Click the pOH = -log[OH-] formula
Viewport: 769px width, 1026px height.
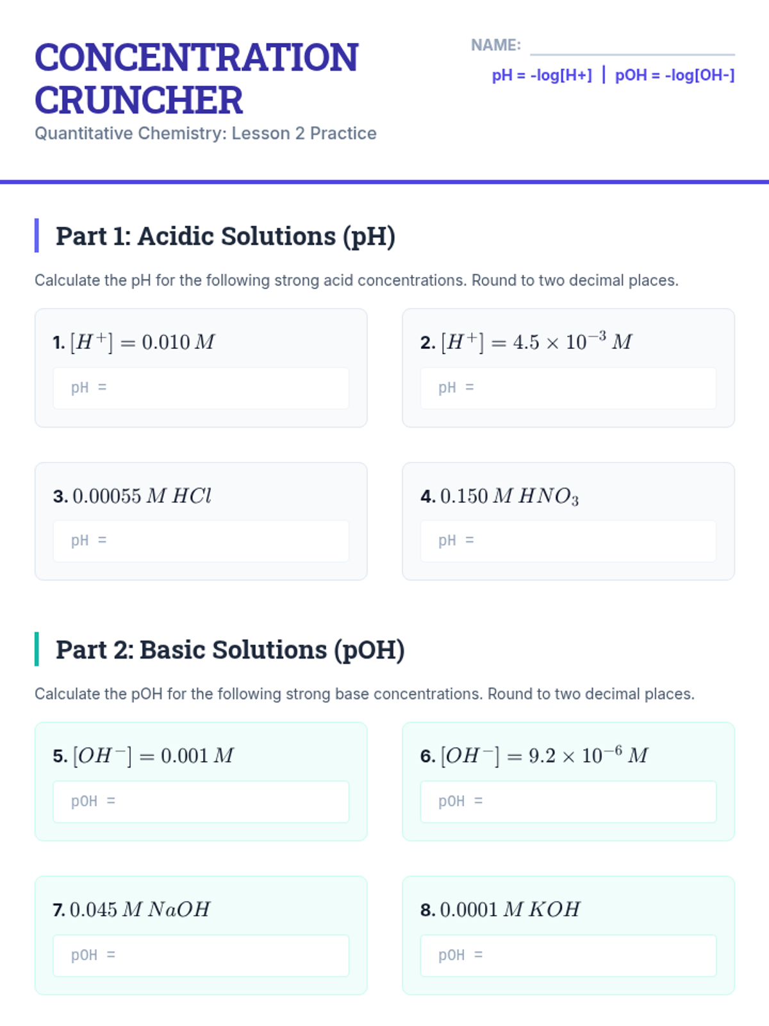tap(675, 76)
